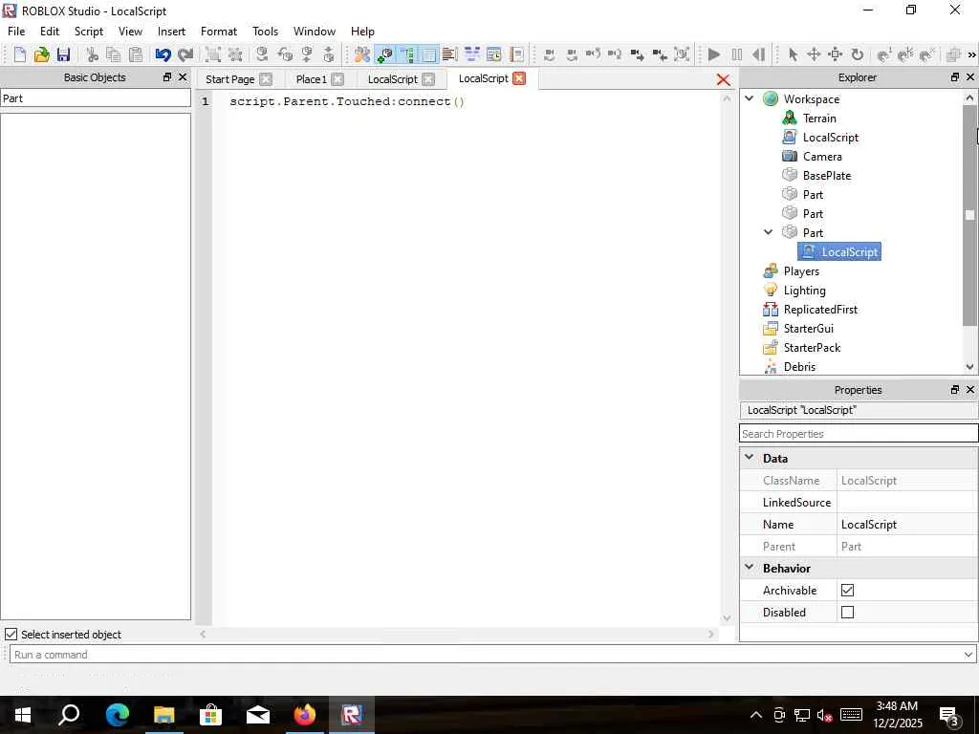Open the Edit menu

tap(50, 32)
